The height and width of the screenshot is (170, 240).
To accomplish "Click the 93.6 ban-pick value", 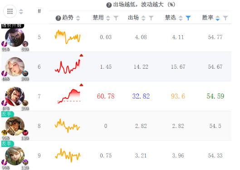I will pos(178,96).
